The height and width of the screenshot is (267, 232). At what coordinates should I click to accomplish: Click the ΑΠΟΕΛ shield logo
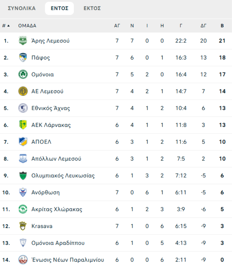point(23,142)
